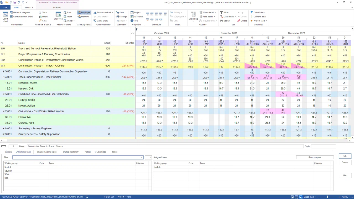Collapse table panel with double chevron
Viewport: 354px width, 199px height.
pos(133,33)
